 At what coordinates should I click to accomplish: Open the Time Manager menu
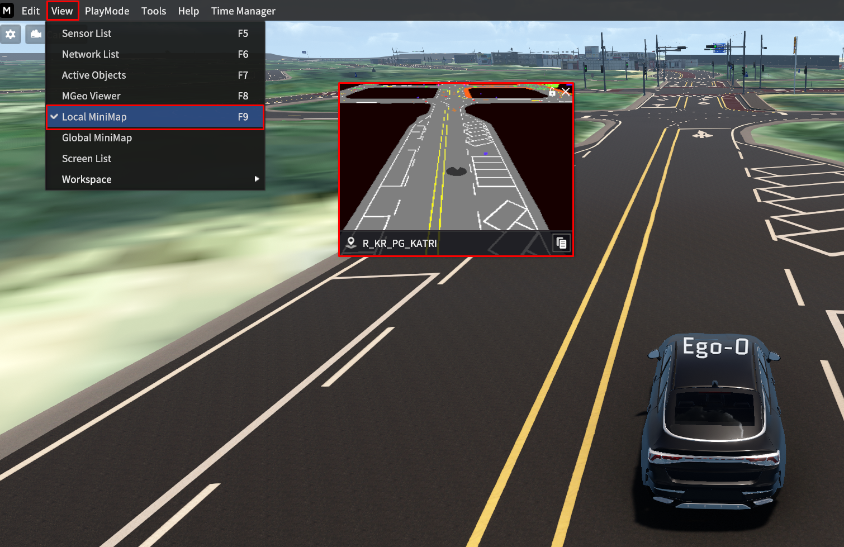coord(243,11)
